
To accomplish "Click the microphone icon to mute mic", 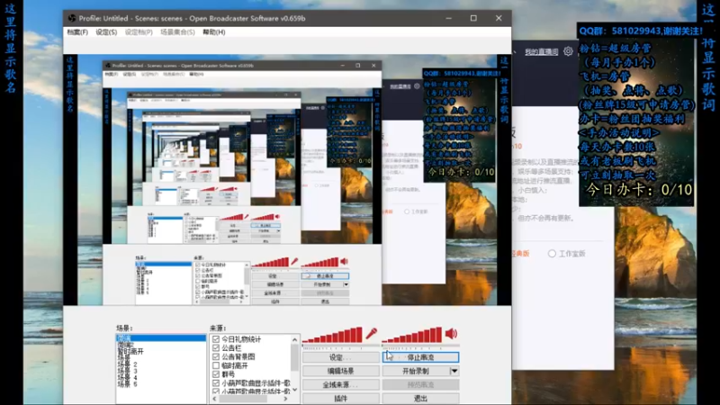I will click(x=371, y=334).
